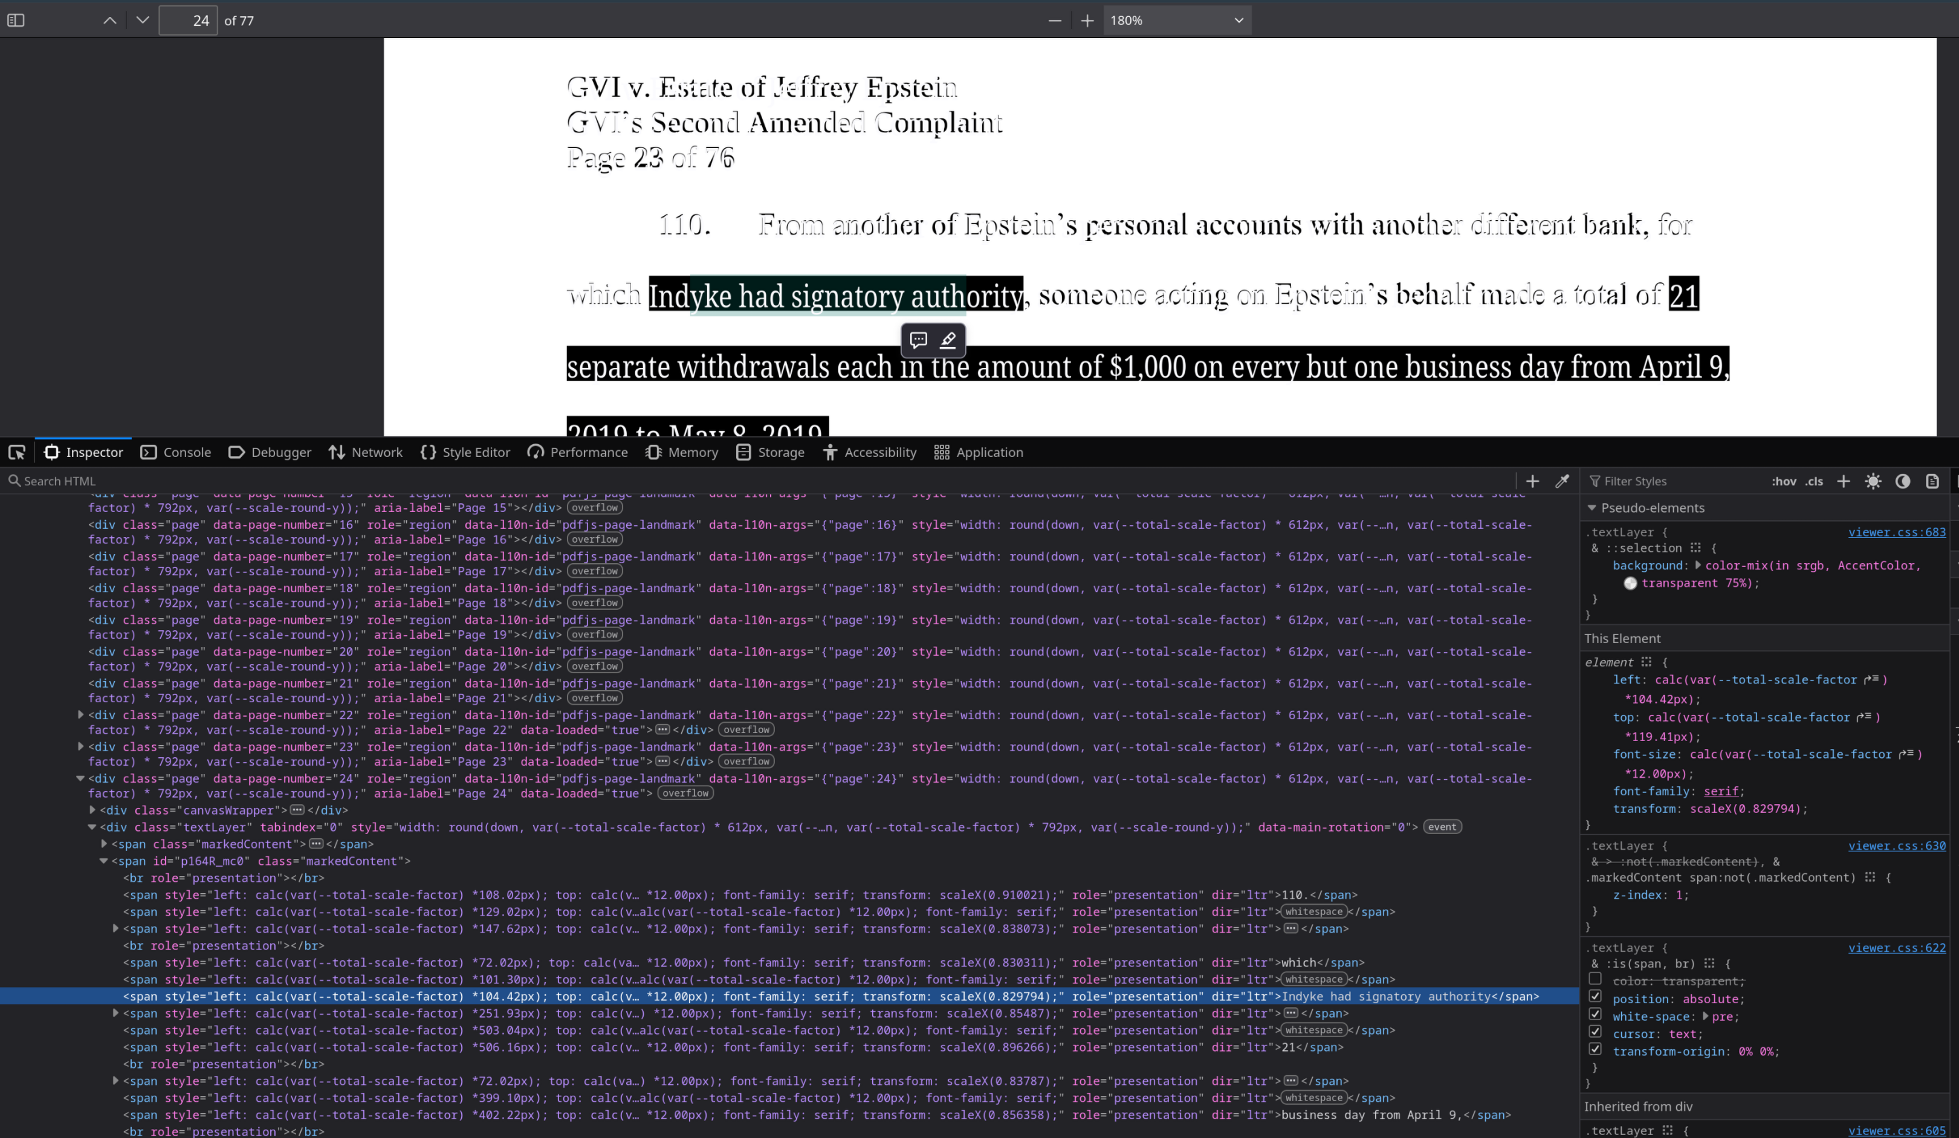This screenshot has height=1138, width=1959.
Task: Enable the color: transparent checkbox
Action: tap(1595, 978)
